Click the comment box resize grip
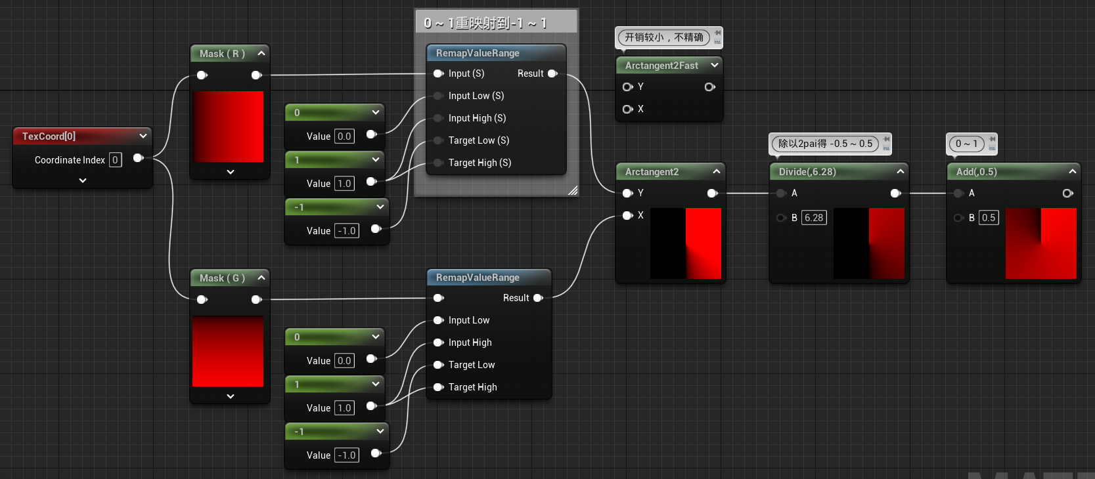Viewport: 1095px width, 479px height. coord(573,190)
